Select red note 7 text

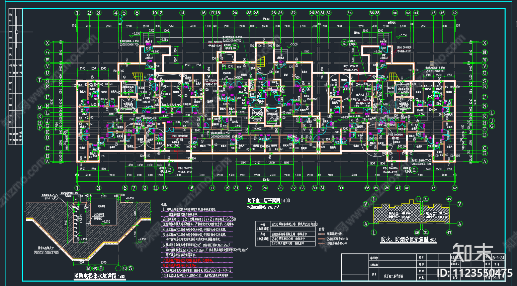[x=187, y=260]
